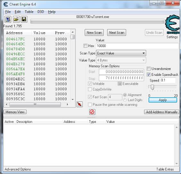Check Pause the game while scanning
Screen dimensions: 181x174
(90, 105)
